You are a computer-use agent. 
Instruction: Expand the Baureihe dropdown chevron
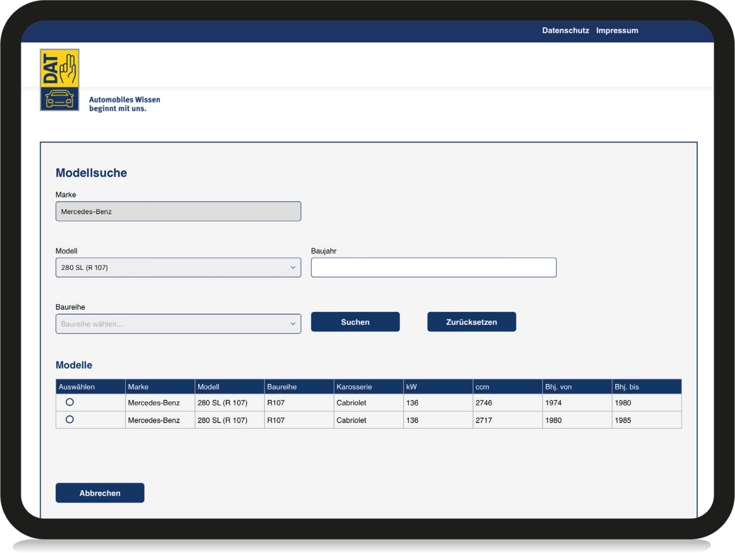coord(293,324)
